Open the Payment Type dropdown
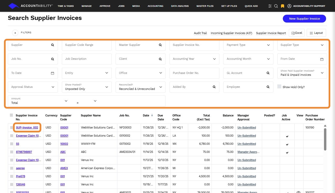Image resolution: width=335 pixels, height=193 pixels. pyautogui.click(x=248, y=45)
